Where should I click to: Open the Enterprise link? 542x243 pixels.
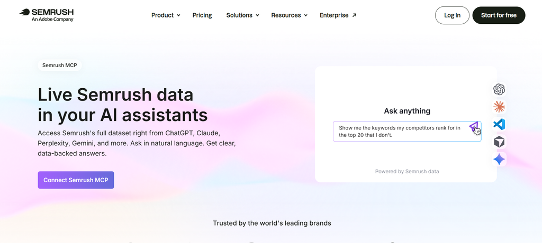click(x=338, y=15)
